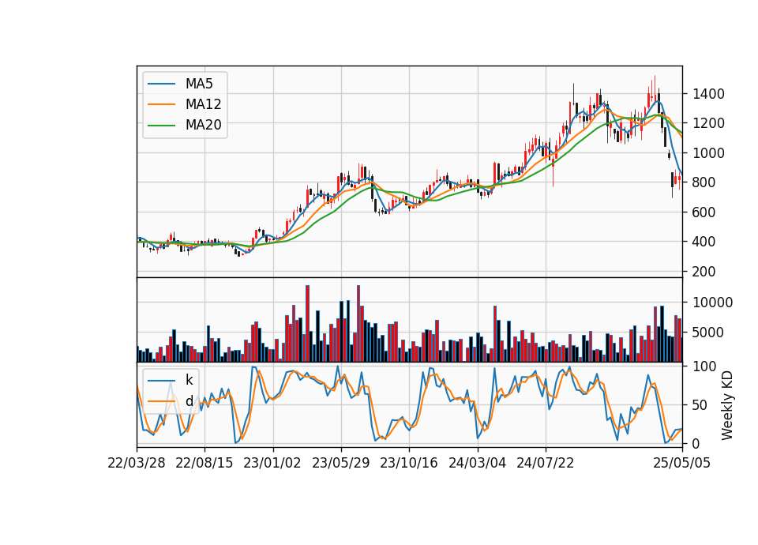Viewport: 758px width, 545px height.
Task: Click the 400 price axis label
Action: tap(704, 242)
